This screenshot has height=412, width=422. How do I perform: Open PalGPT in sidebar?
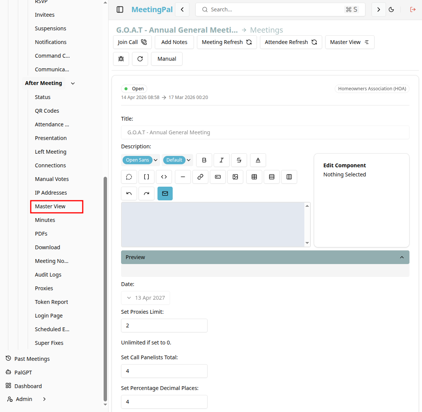tap(19, 373)
